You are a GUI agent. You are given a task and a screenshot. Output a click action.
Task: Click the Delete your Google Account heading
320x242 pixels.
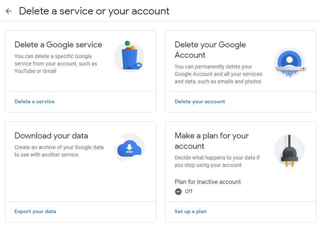pyautogui.click(x=210, y=50)
